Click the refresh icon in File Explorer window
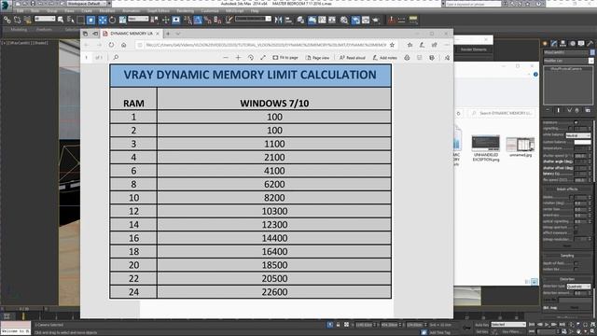This screenshot has height=336, width=597. 458,113
